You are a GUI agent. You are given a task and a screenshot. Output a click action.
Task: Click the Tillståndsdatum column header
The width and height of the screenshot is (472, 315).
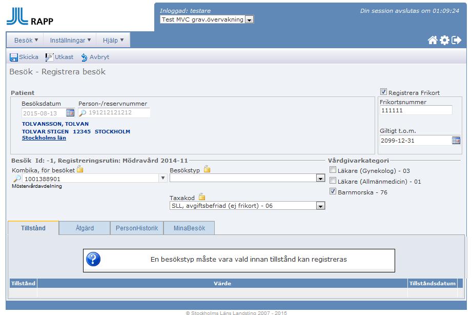click(x=432, y=283)
